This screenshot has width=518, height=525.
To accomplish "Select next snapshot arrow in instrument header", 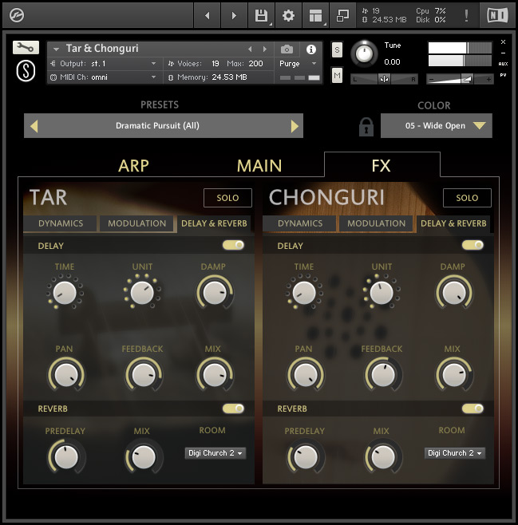I will click(x=265, y=49).
